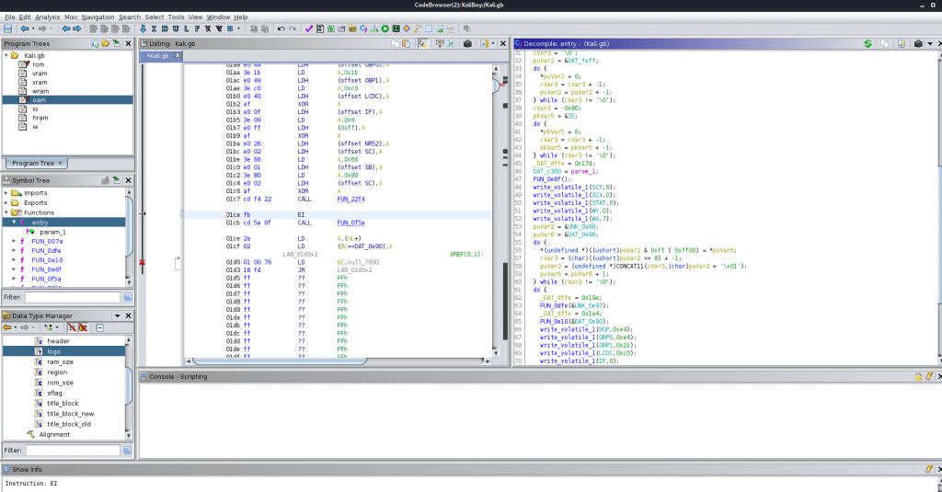
Task: Open the Navigation menu
Action: click(x=98, y=17)
